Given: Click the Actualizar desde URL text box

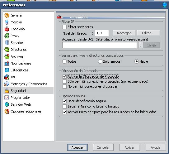Looking at the screenshot, I should click(100, 45).
